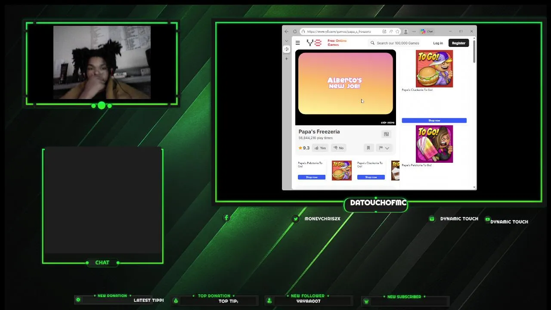Open the browser three-dot settings menu

414,31
